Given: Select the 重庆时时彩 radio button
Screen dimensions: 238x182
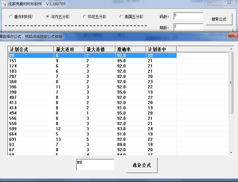Looking at the screenshot, I should pyautogui.click(x=11, y=17).
